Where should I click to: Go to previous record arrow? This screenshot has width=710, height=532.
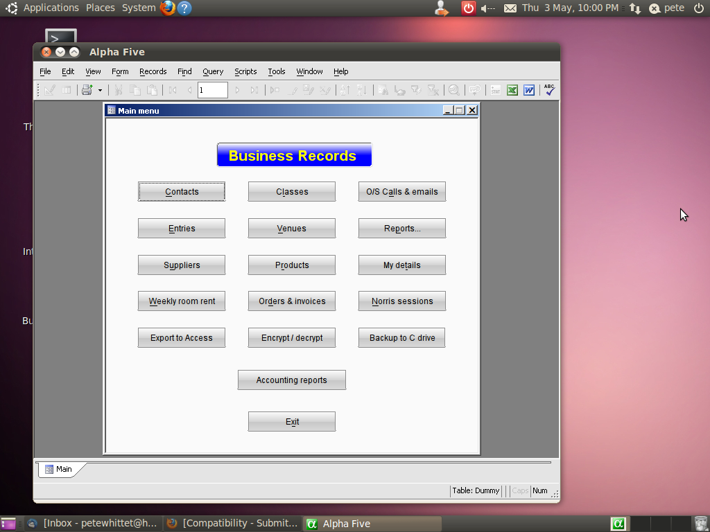pyautogui.click(x=189, y=90)
